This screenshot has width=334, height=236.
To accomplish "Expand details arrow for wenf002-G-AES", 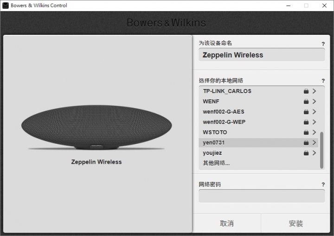I will 314,112.
